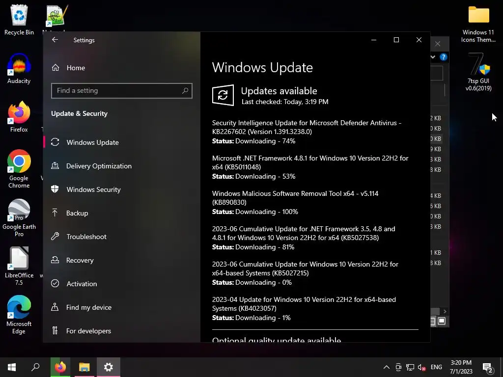Click the Activation checkmark circle icon
The image size is (503, 377).
55,283
